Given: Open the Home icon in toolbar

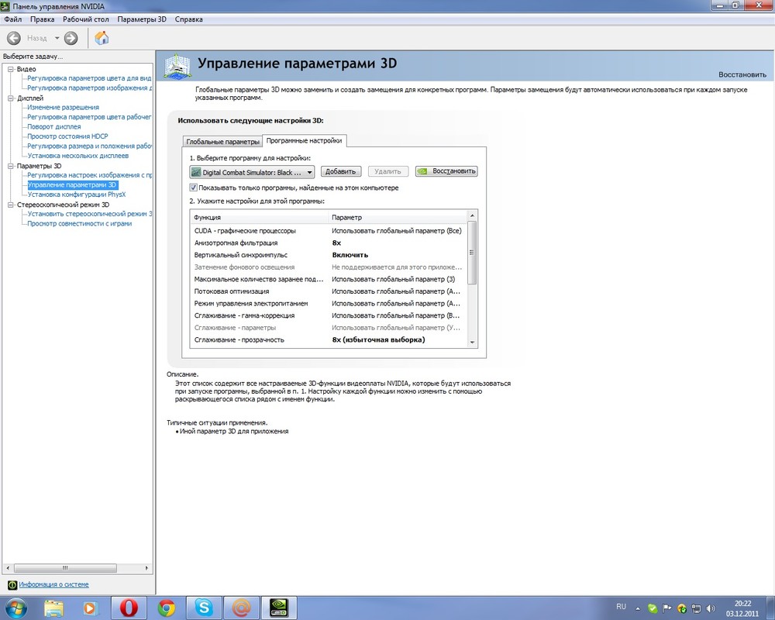Looking at the screenshot, I should pyautogui.click(x=102, y=38).
